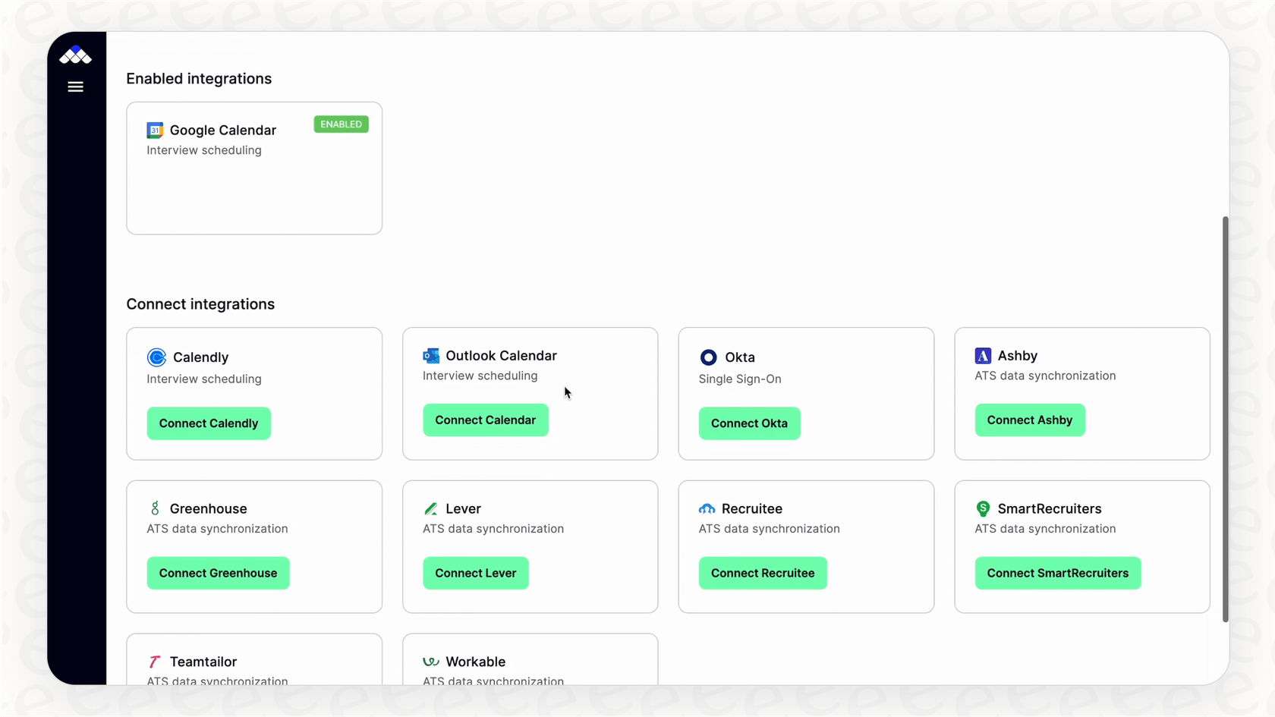Viewport: 1275px width, 717px height.
Task: Click Connect Okta for Single Sign-On
Action: click(749, 423)
